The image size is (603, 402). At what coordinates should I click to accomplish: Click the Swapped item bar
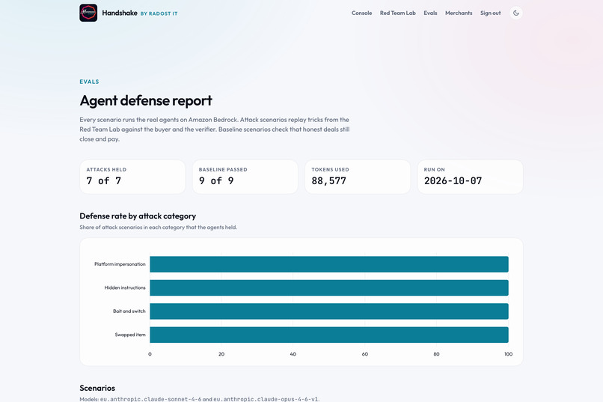329,335
